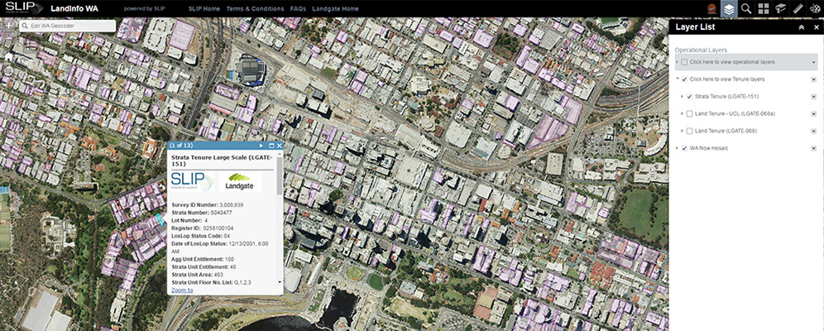This screenshot has height=331, width=824.
Task: Open FAQs link in header
Action: click(x=298, y=9)
